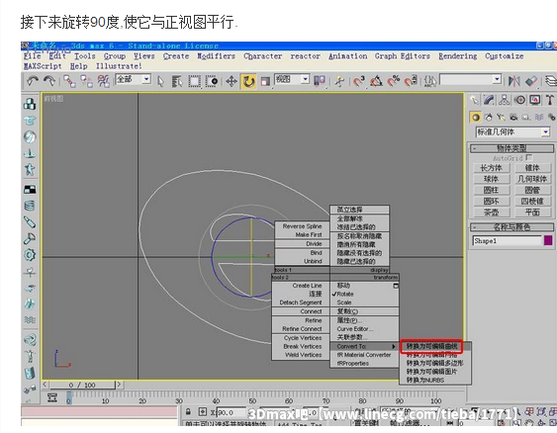557x433 pixels.
Task: Step time slider forward with right arrow
Action: click(x=120, y=385)
